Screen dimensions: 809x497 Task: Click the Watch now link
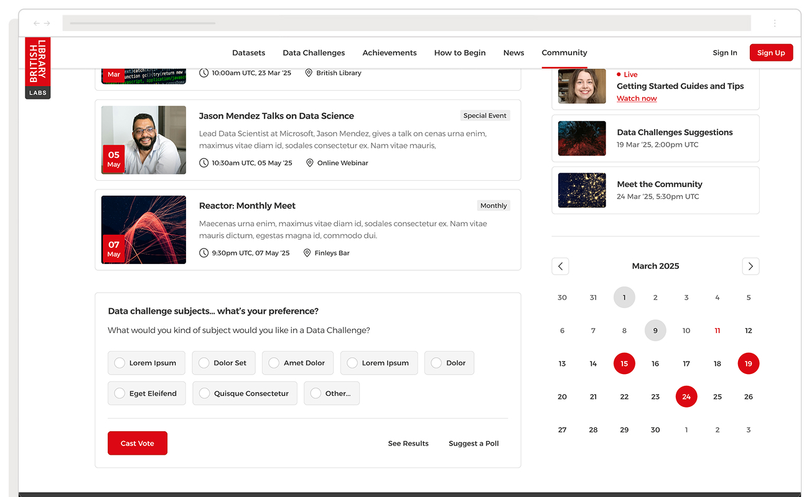coord(637,98)
